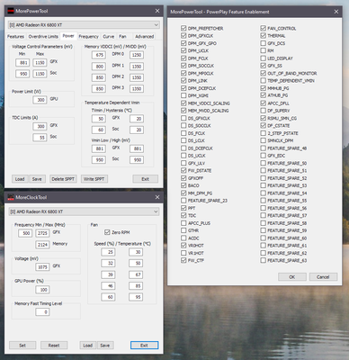Click the GFX minimum voltage field
Image resolution: width=349 pixels, height=360 pixels.
[x=22, y=63]
